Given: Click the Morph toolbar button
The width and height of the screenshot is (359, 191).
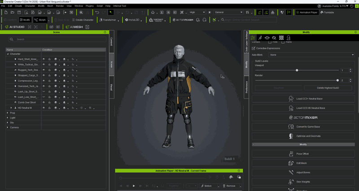Looking at the screenshot, I should (x=40, y=20).
